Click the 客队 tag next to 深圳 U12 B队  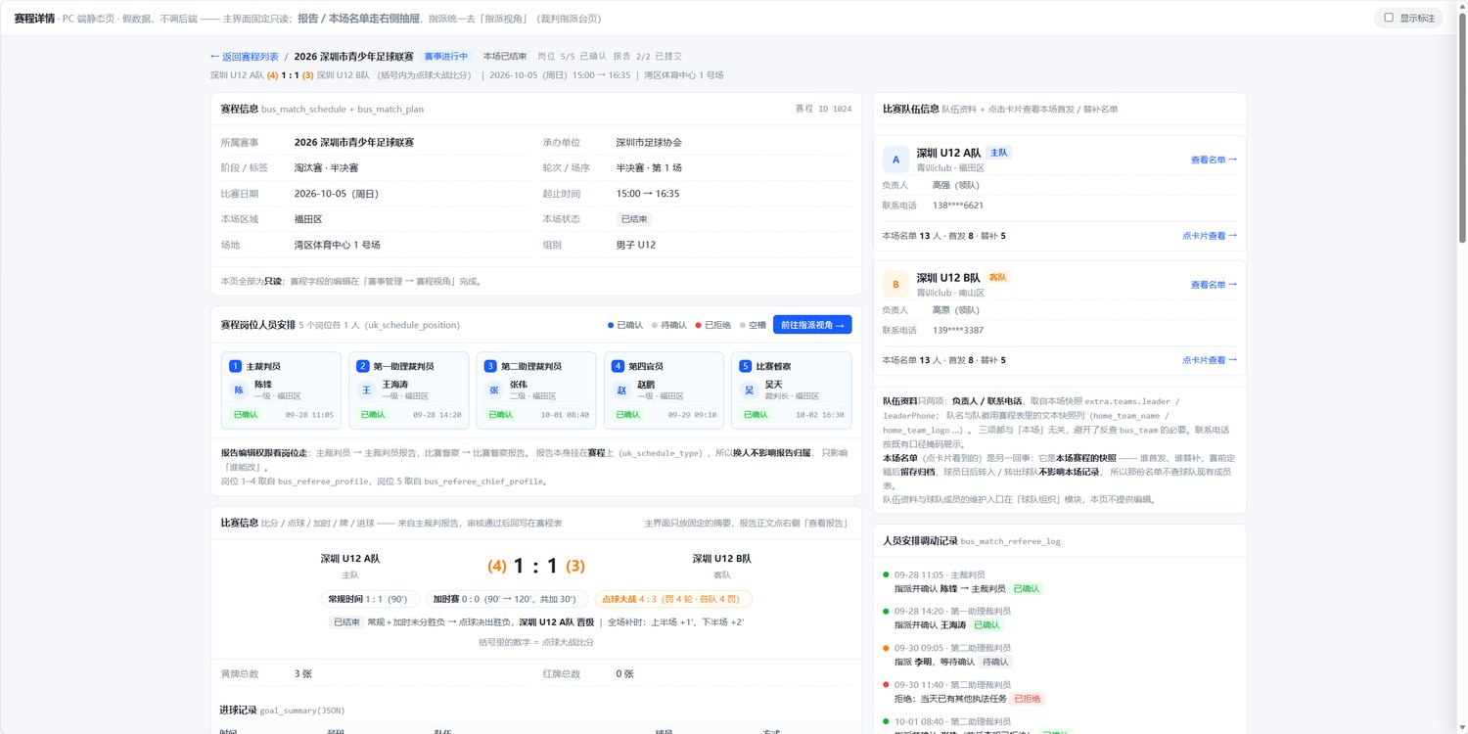pos(998,278)
